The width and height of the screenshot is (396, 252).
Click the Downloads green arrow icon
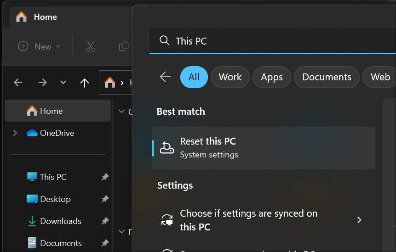pos(32,221)
